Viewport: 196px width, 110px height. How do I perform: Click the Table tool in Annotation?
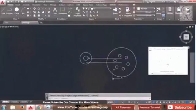click(69, 16)
